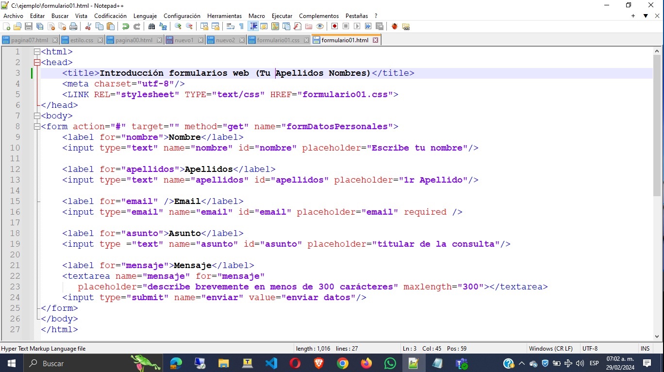664x372 pixels.
Task: Close the nuevo1 tab
Action: [200, 40]
